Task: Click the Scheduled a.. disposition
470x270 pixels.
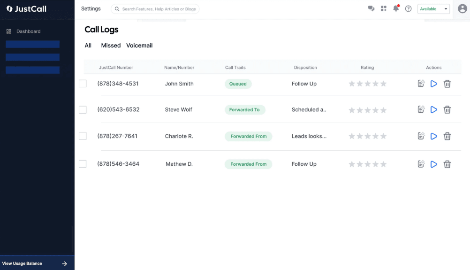Action: click(x=309, y=109)
